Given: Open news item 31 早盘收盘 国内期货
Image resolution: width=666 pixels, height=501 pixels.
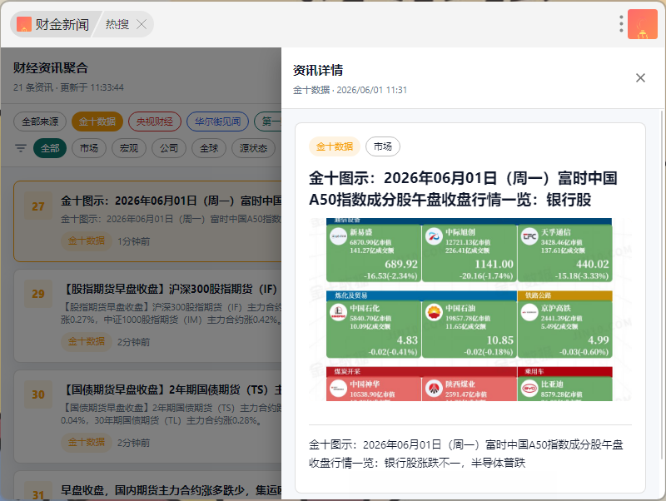Looking at the screenshot, I should click(147, 485).
